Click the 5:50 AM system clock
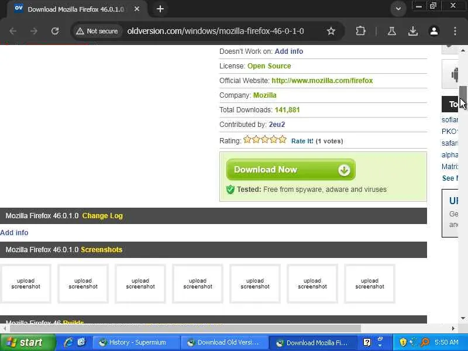The image size is (468, 351). click(446, 343)
